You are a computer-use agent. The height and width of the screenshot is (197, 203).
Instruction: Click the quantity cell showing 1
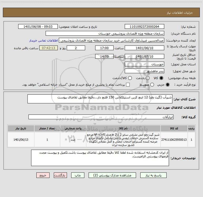coord(47,140)
